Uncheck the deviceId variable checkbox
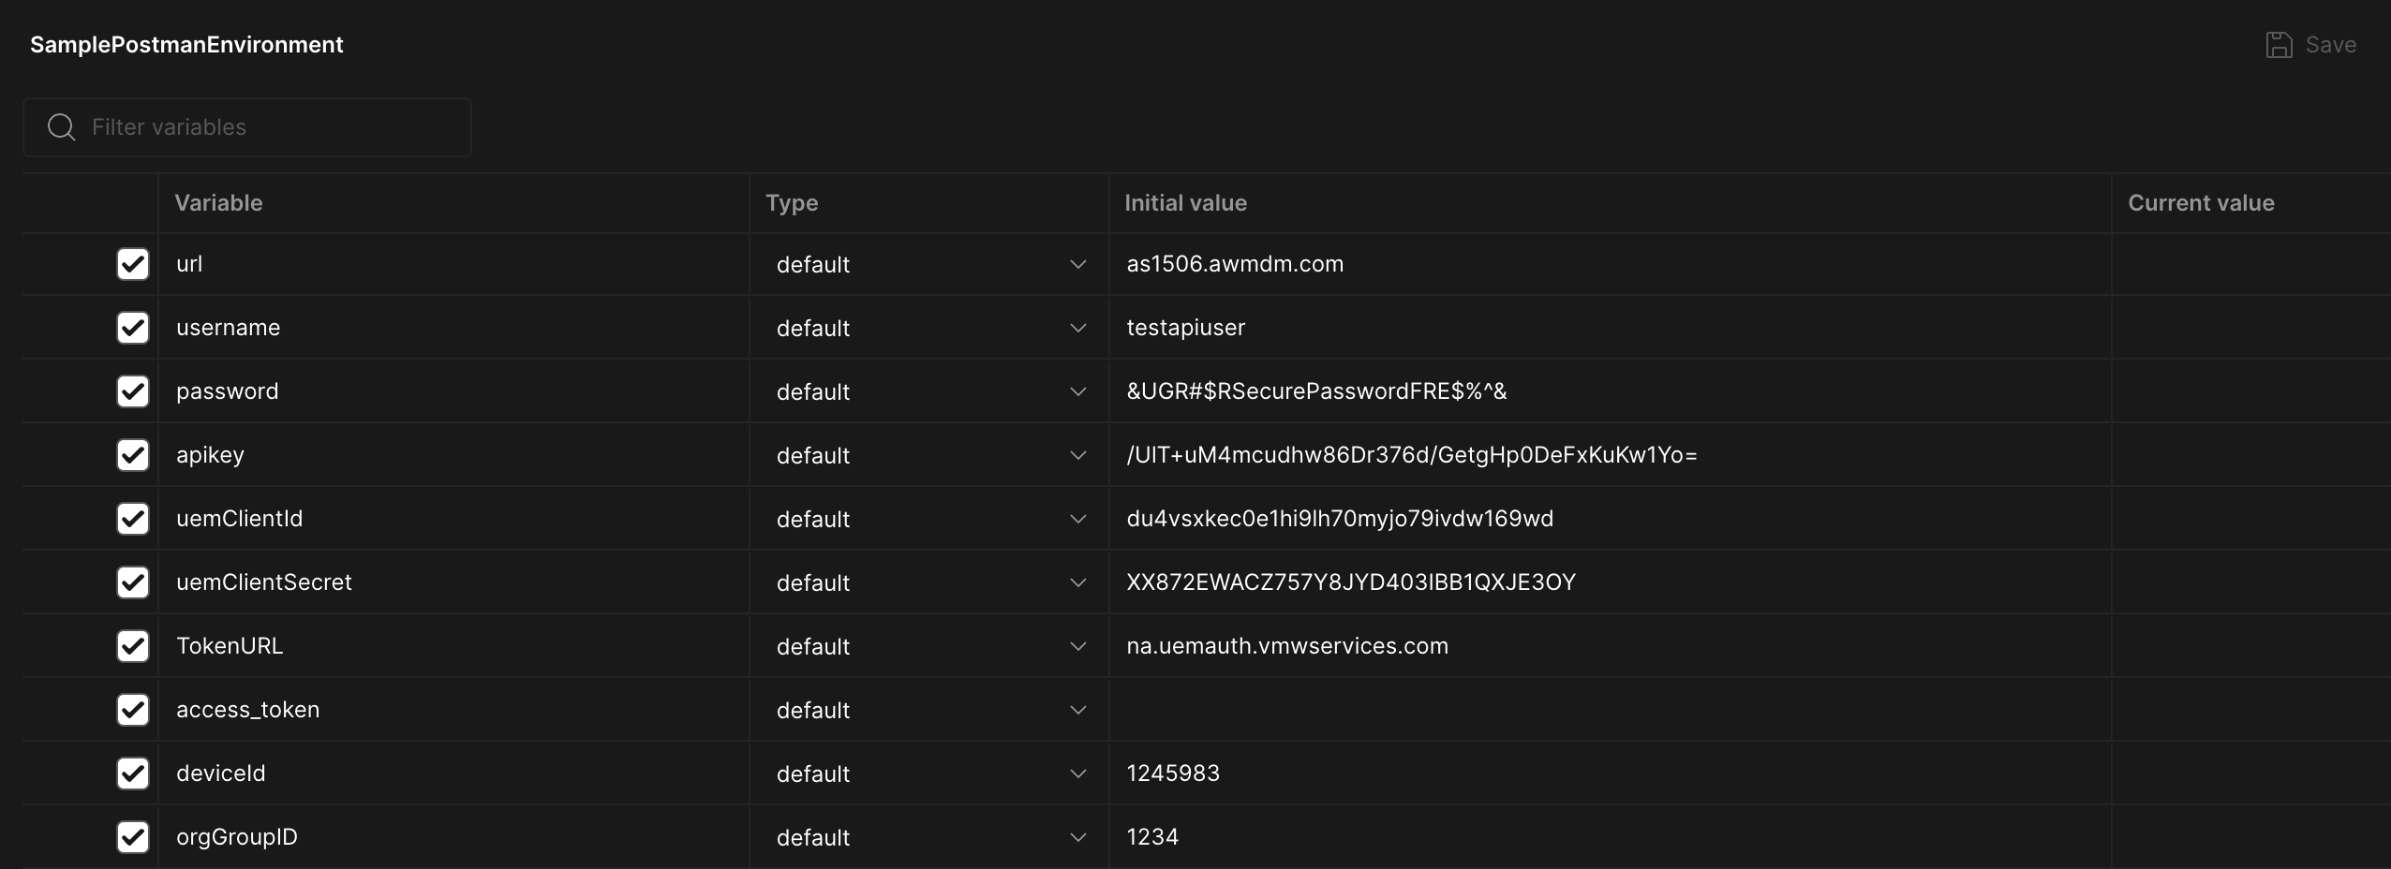This screenshot has height=869, width=2391. pyautogui.click(x=133, y=773)
